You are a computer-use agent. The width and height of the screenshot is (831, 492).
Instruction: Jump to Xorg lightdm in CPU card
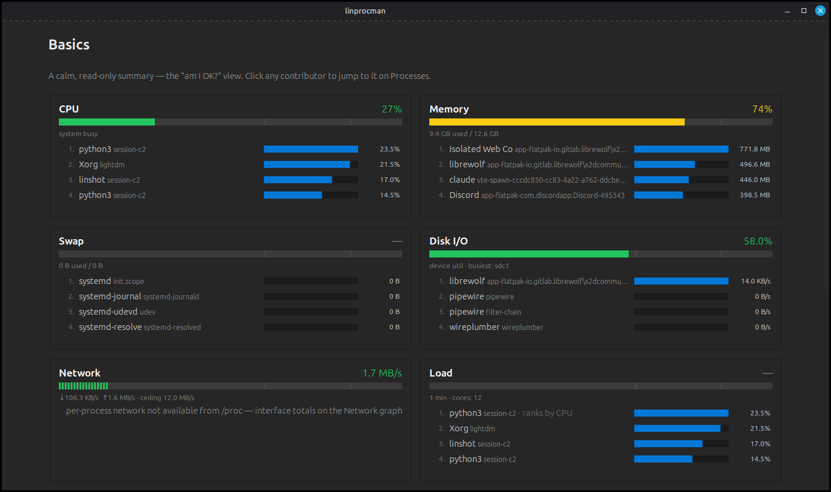click(x=230, y=164)
